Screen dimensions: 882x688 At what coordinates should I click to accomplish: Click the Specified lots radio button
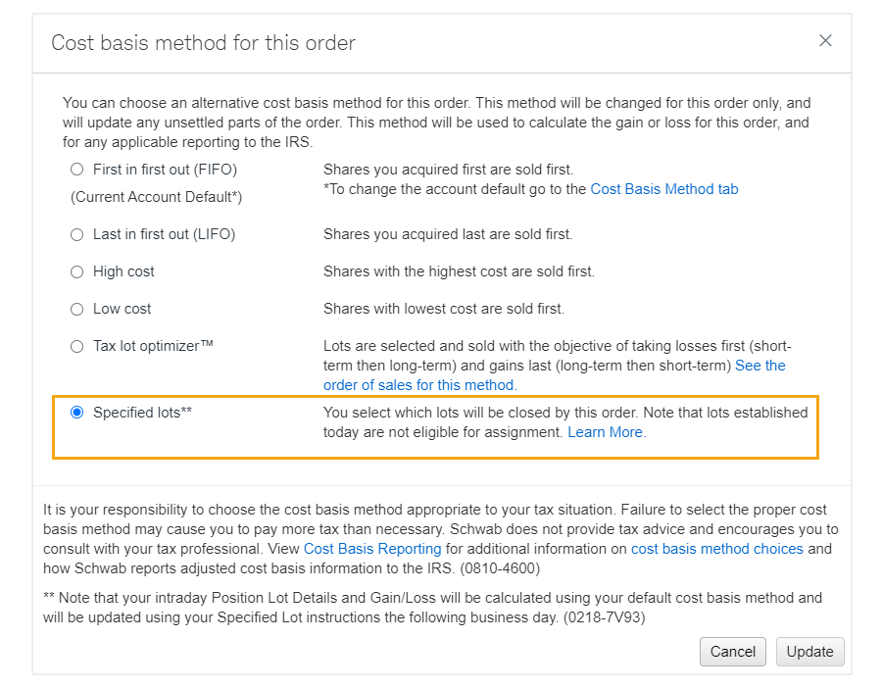pyautogui.click(x=77, y=413)
